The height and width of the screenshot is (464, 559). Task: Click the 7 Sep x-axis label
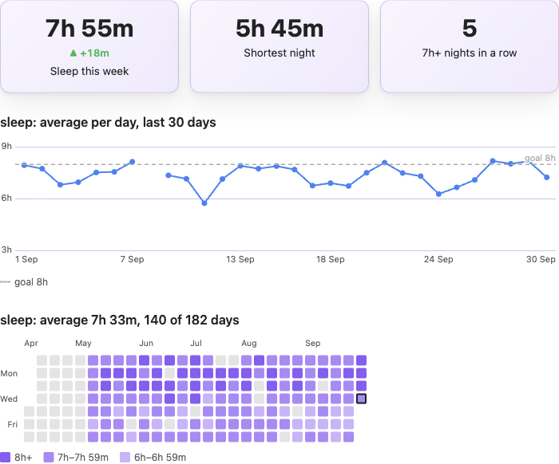tap(133, 259)
